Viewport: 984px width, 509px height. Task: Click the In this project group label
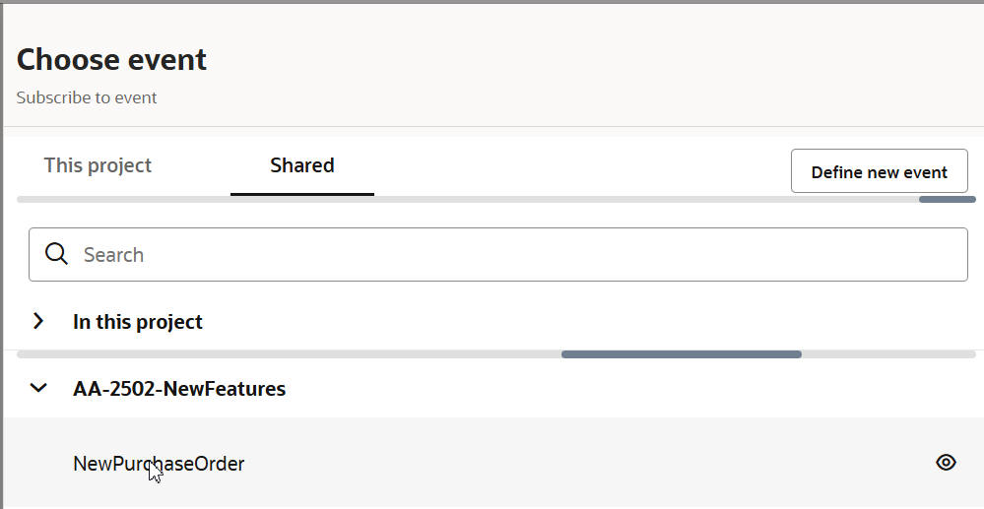(x=138, y=322)
